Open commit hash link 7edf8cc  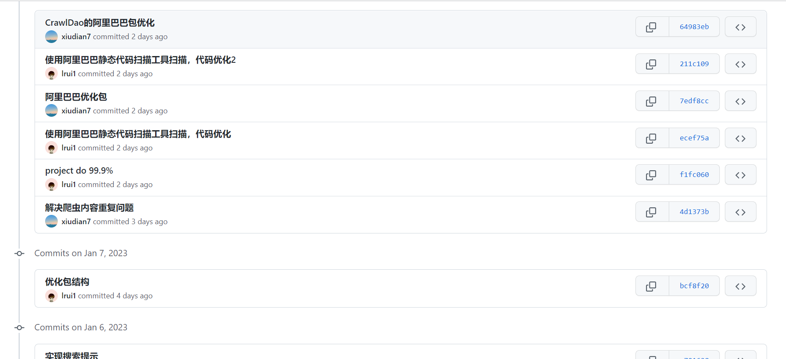click(x=694, y=101)
